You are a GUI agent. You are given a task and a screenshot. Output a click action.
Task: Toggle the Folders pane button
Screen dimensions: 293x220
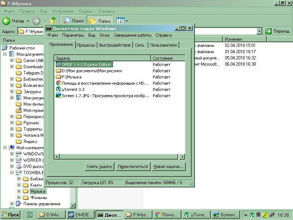100,21
